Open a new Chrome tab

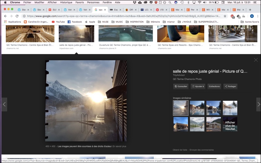click(250, 10)
